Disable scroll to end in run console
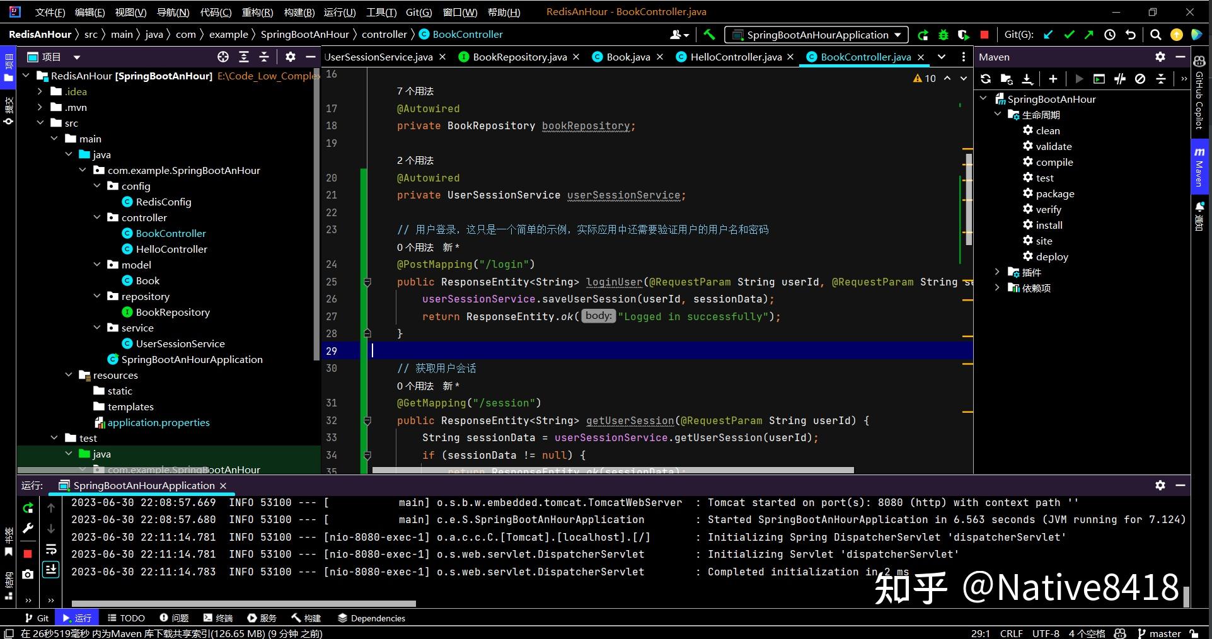This screenshot has height=639, width=1212. 51,569
